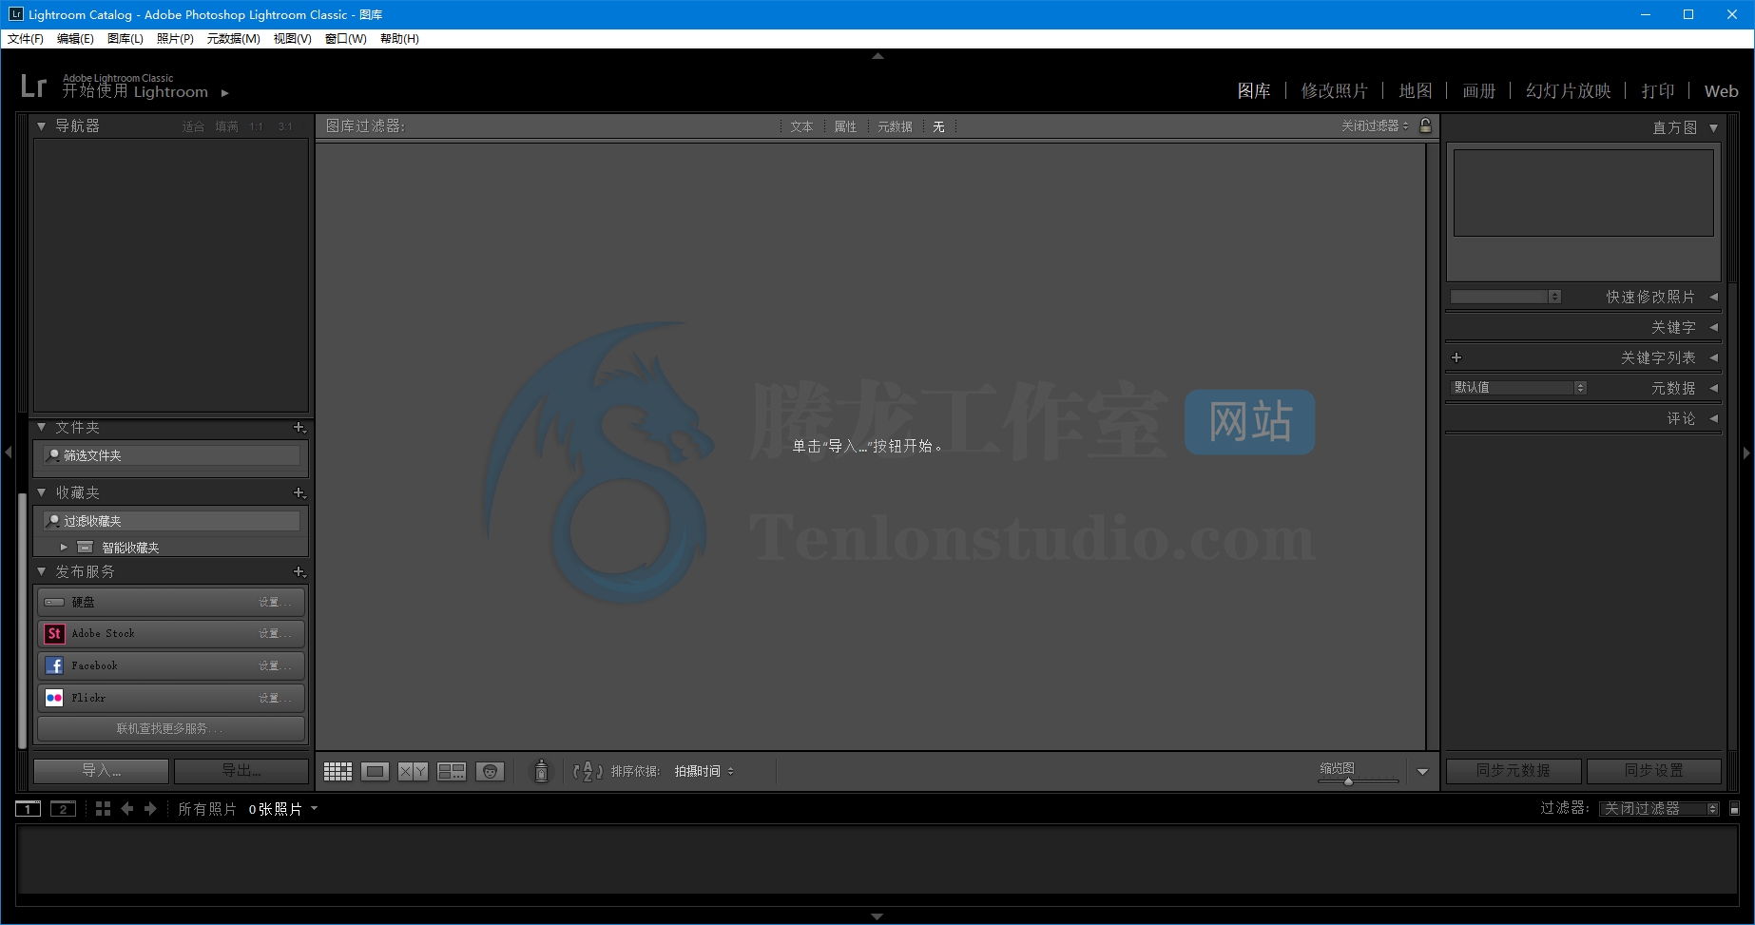
Task: Open 所有照片 source dropdown in filmstrip
Action: point(247,809)
